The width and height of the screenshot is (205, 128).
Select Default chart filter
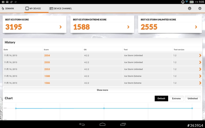coord(161,99)
